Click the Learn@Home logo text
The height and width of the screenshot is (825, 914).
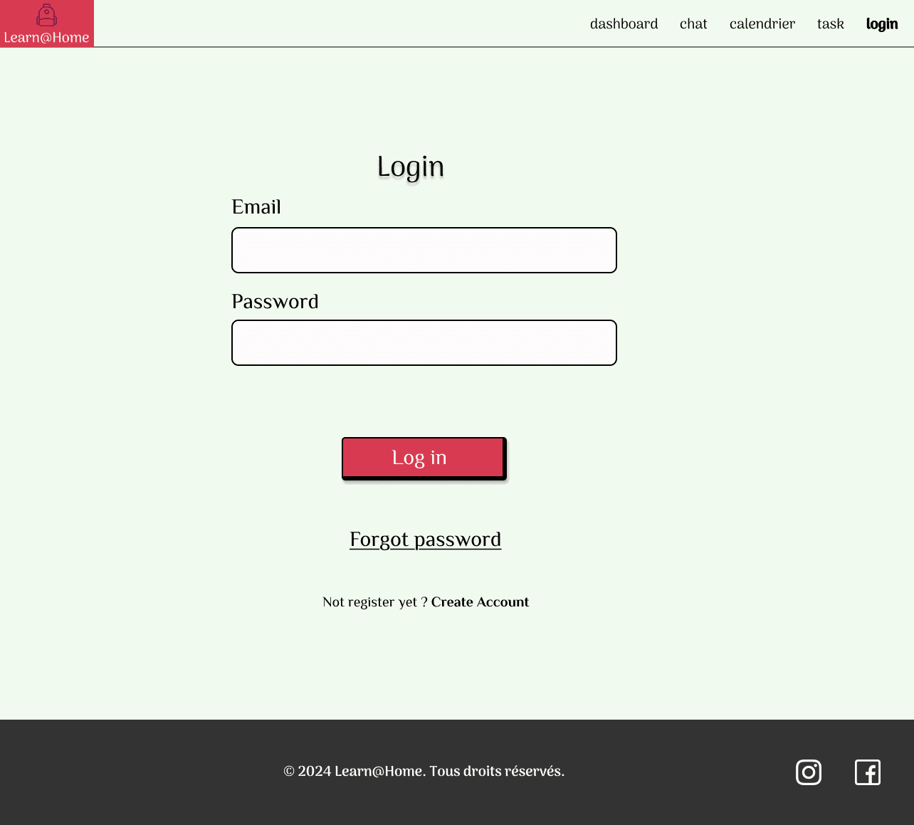(x=46, y=38)
